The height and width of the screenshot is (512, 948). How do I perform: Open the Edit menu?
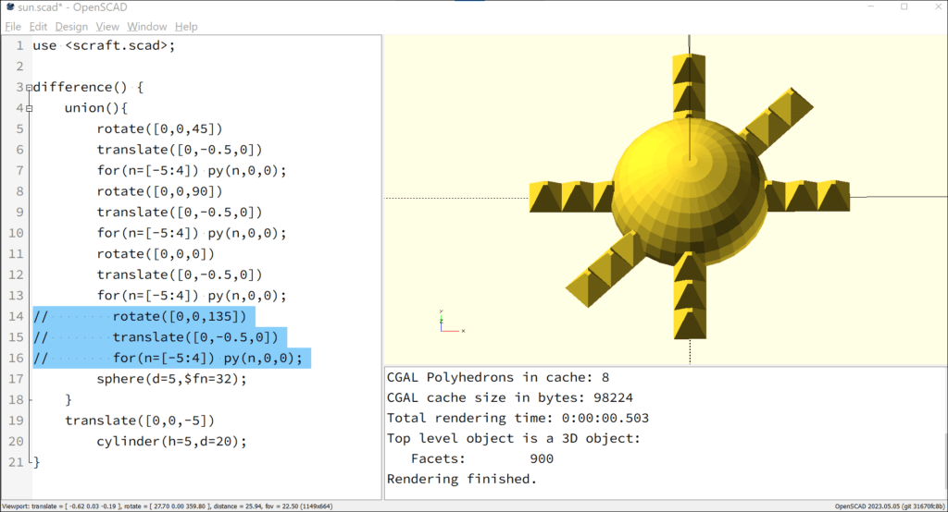click(38, 27)
